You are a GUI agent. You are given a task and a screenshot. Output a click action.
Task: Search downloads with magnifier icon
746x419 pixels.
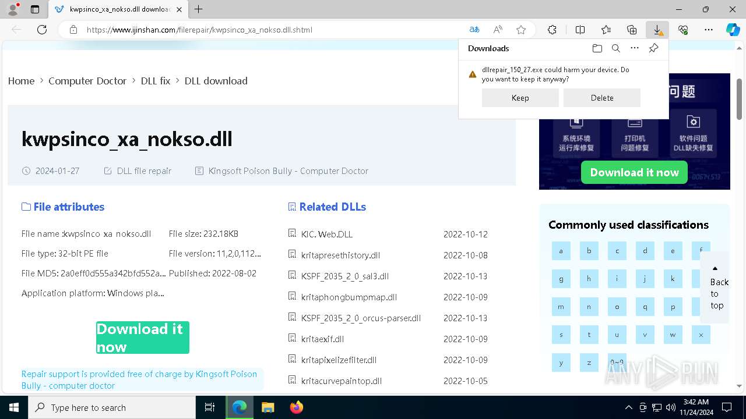(x=616, y=48)
